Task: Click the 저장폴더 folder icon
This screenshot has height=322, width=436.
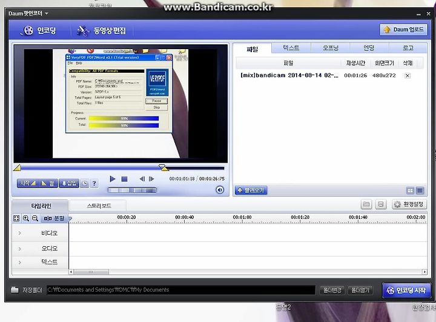Action: click(15, 290)
